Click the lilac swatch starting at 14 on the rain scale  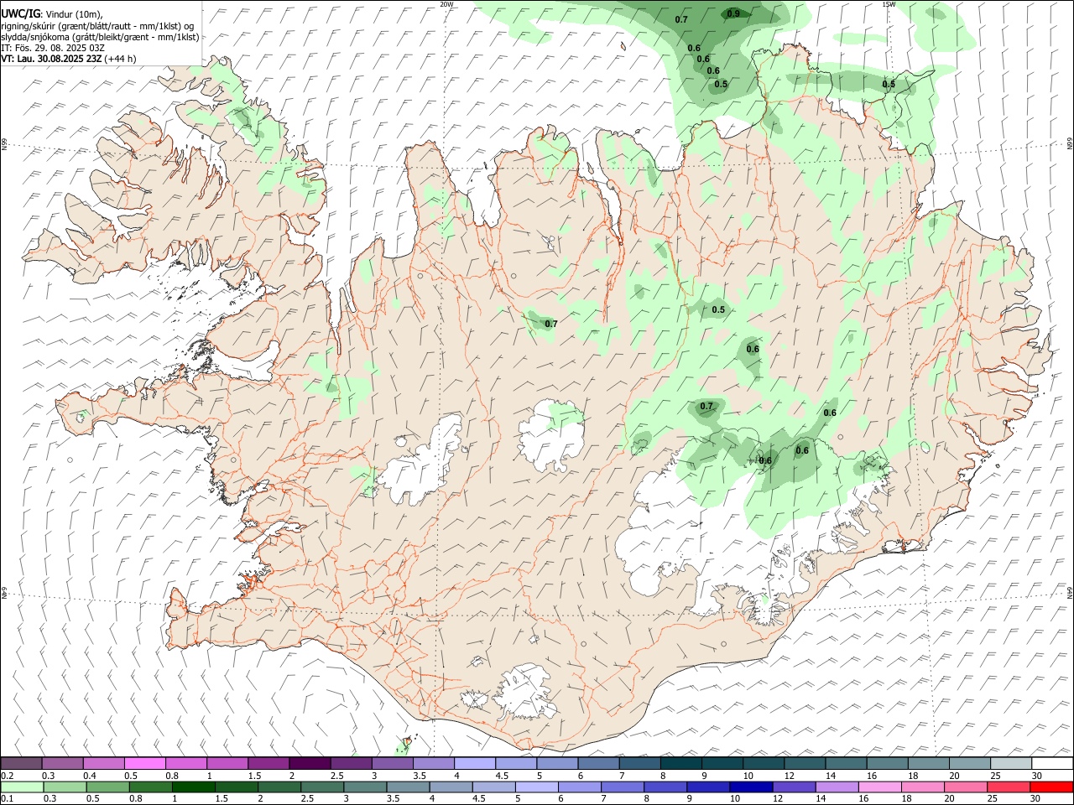[837, 787]
